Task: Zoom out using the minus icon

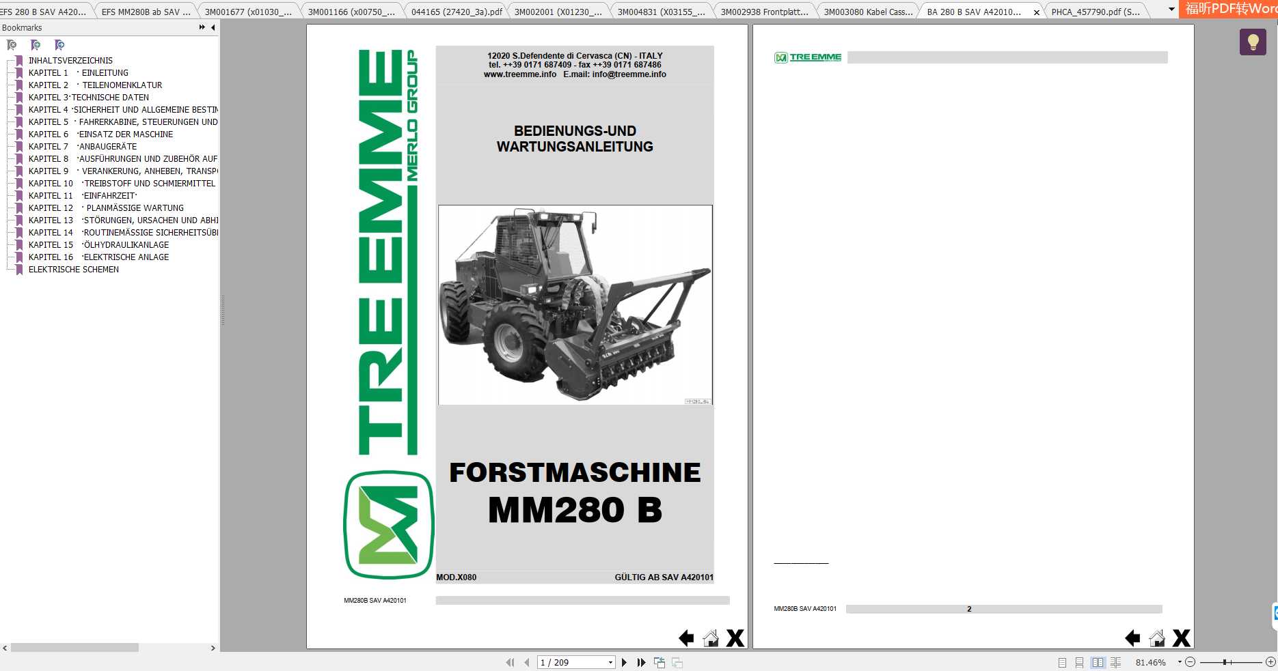Action: [x=1190, y=661]
